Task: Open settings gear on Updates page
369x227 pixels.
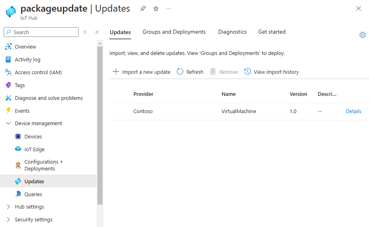Action: click(363, 35)
